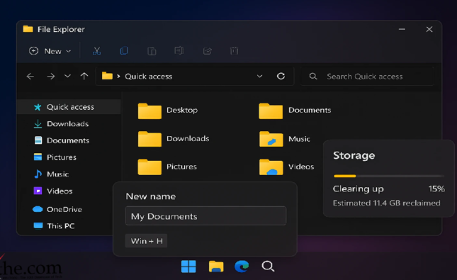Click the New name text field
This screenshot has height=280, width=457.
point(205,215)
